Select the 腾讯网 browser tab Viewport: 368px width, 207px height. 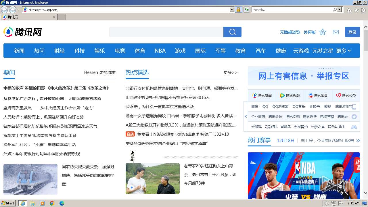(28, 17)
